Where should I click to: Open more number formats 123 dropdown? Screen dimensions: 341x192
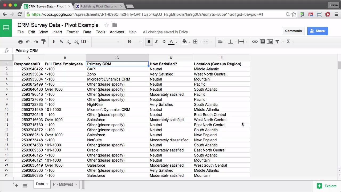[x=85, y=42]
